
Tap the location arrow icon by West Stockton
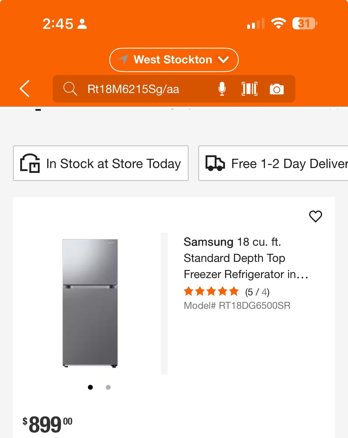124,60
